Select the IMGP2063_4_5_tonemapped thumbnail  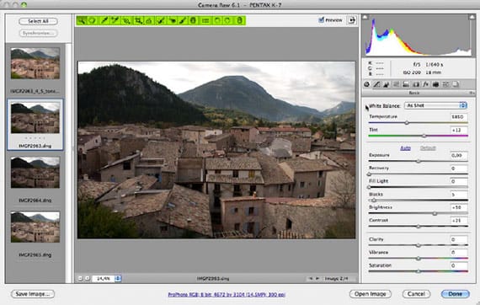point(35,63)
